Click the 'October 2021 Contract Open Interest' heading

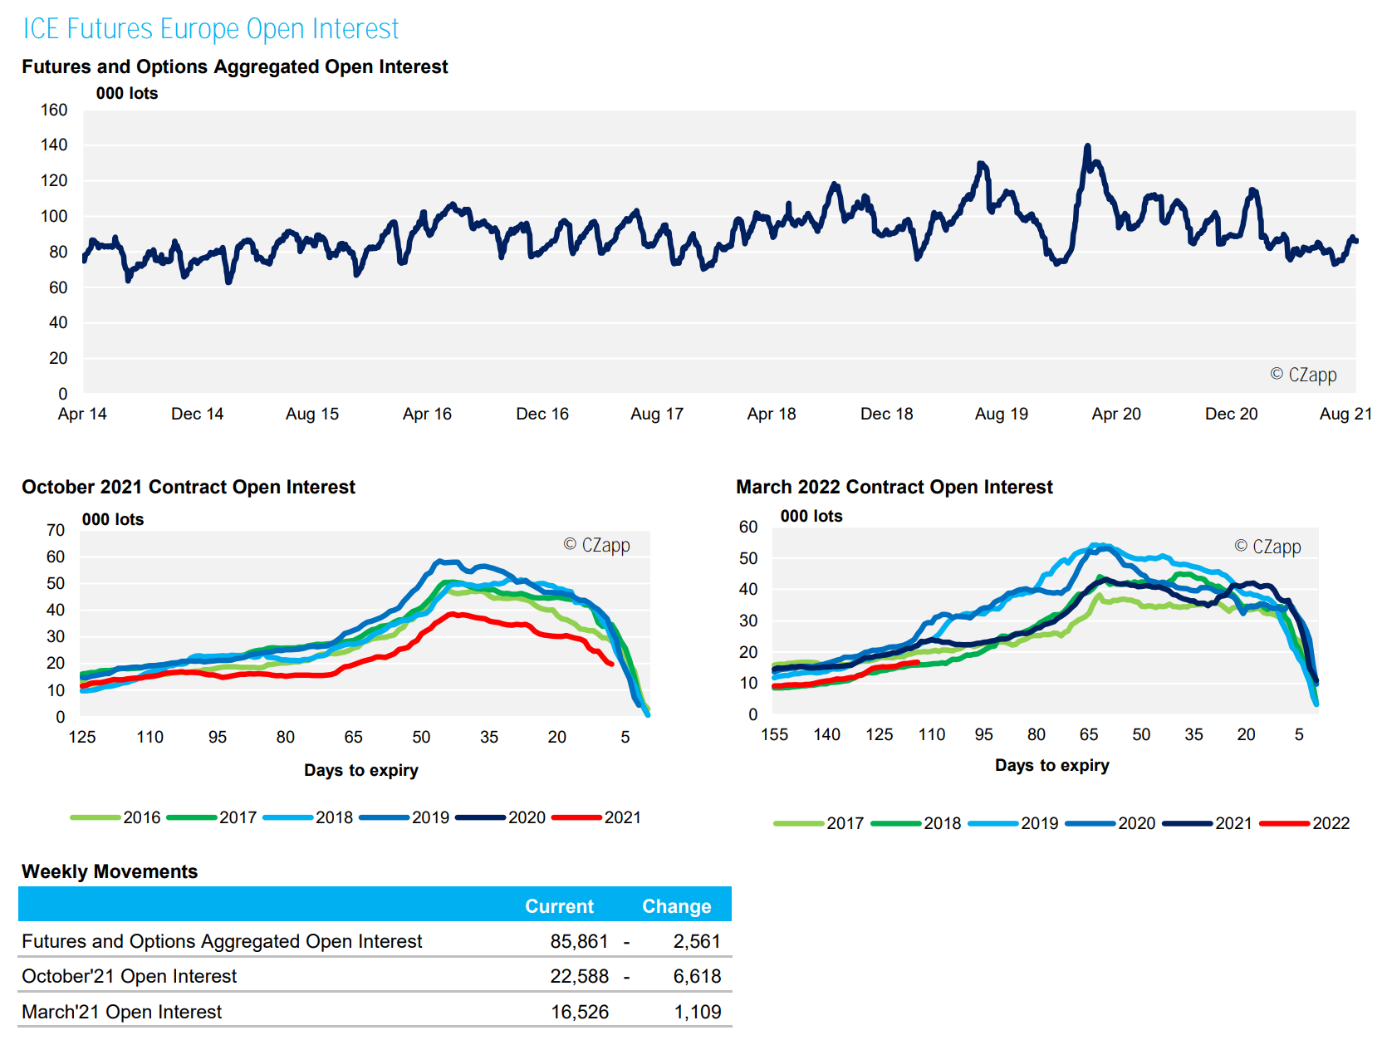click(189, 487)
